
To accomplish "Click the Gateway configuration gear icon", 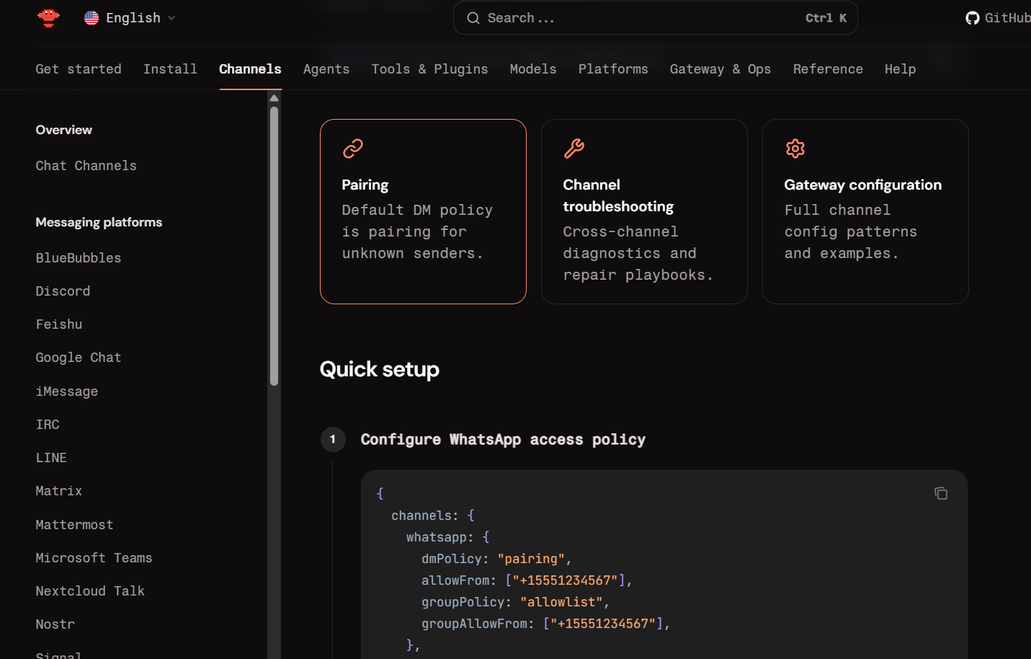I will [x=795, y=149].
